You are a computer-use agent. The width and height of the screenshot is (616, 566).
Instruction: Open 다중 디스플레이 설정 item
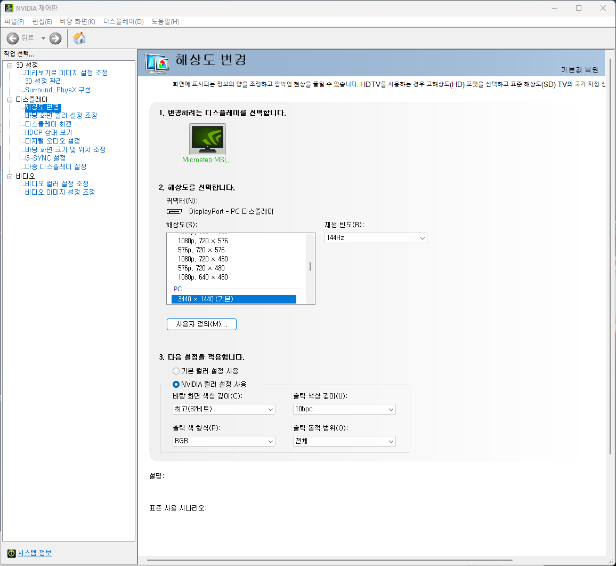(56, 167)
